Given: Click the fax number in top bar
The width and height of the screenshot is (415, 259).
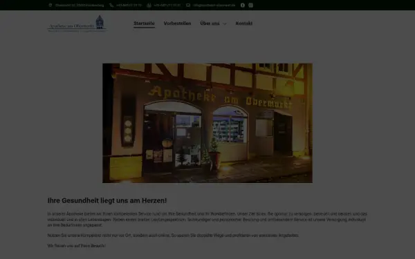Looking at the screenshot, I should coord(167,5).
